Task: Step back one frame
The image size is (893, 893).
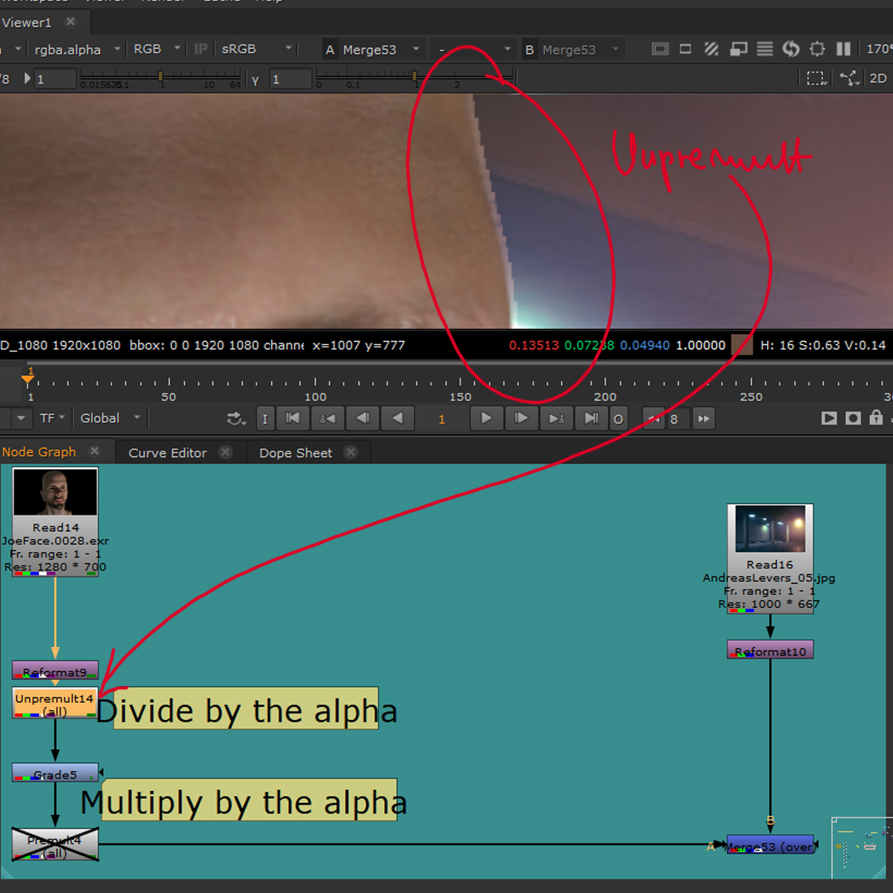Action: 363,419
